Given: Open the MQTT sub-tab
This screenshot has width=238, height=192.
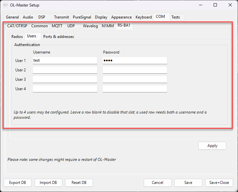Looking at the screenshot, I should click(57, 26).
